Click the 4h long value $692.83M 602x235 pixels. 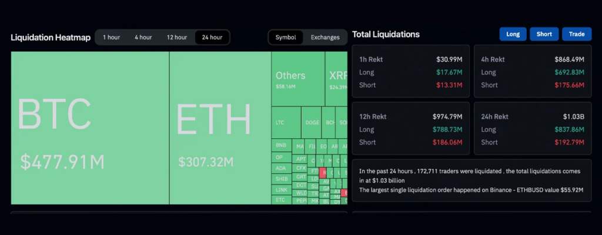[x=569, y=72]
